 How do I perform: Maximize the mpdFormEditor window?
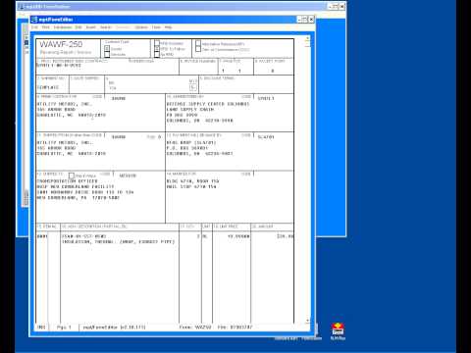tap(305, 20)
